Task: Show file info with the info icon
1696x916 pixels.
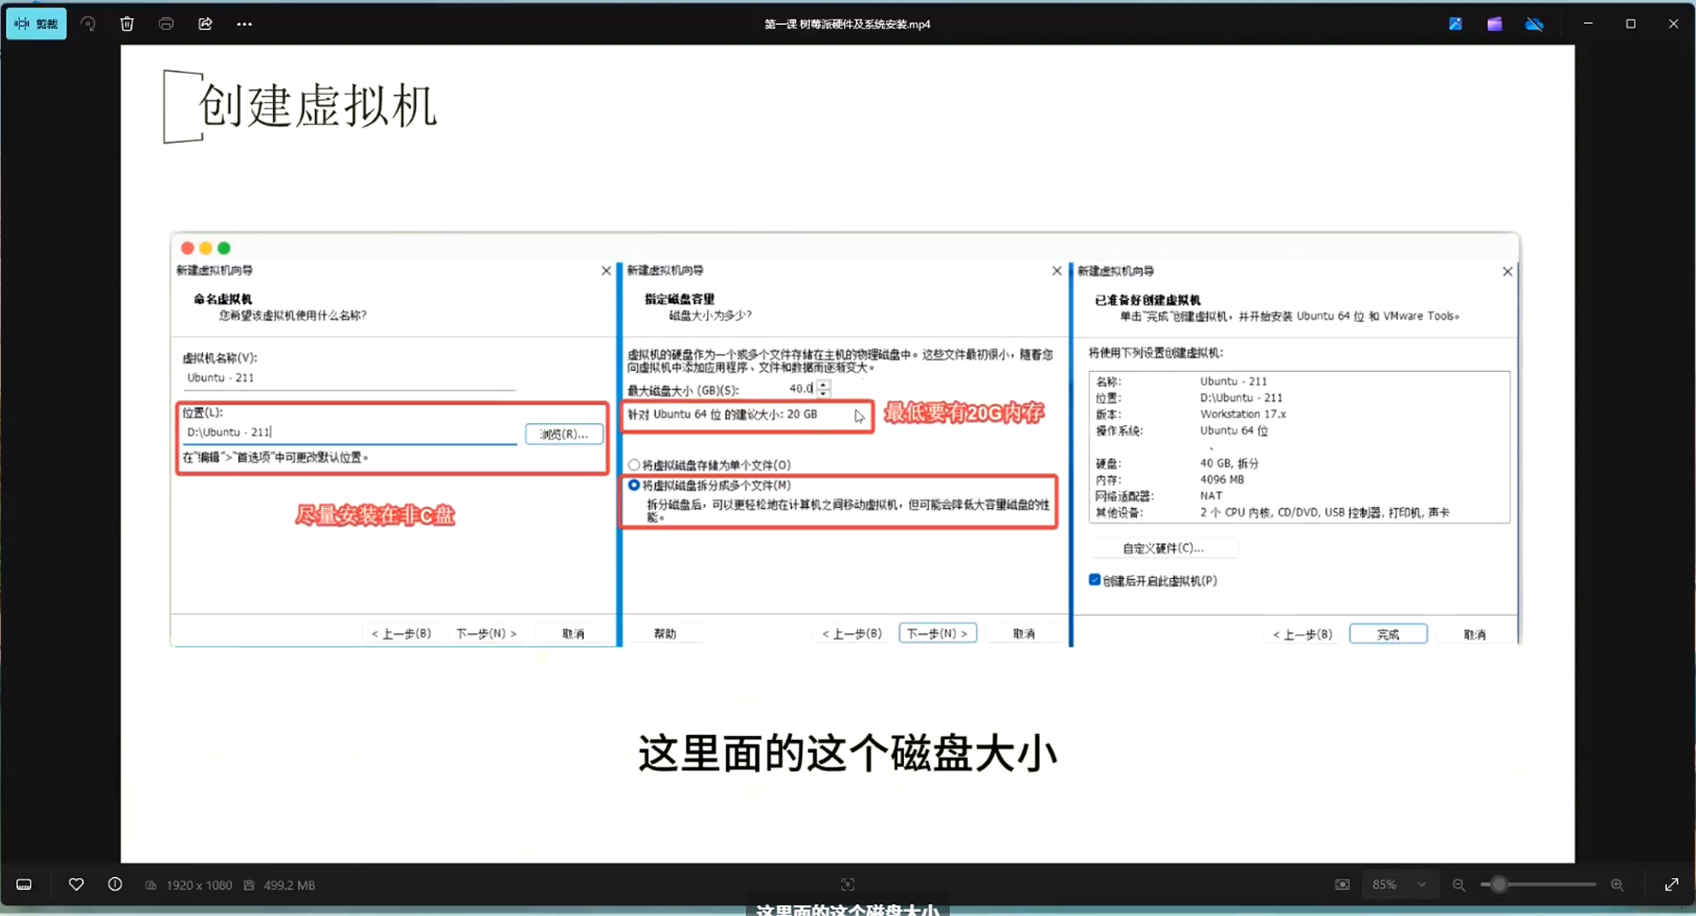Action: coord(115,885)
